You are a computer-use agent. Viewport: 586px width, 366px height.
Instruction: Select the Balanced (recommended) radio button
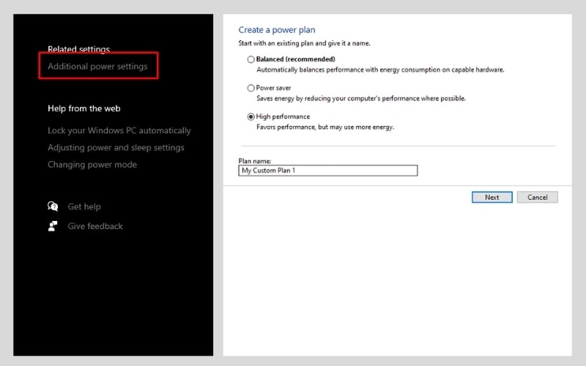coord(251,59)
